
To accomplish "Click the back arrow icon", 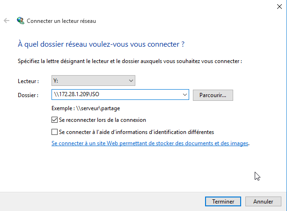I will pos(7,21).
